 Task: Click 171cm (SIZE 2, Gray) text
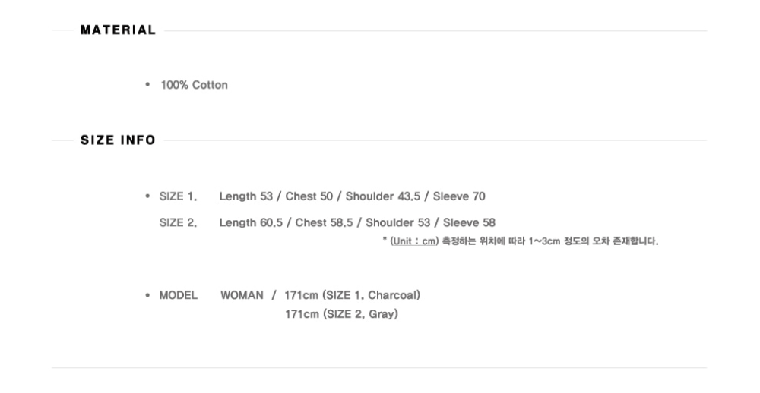(342, 314)
